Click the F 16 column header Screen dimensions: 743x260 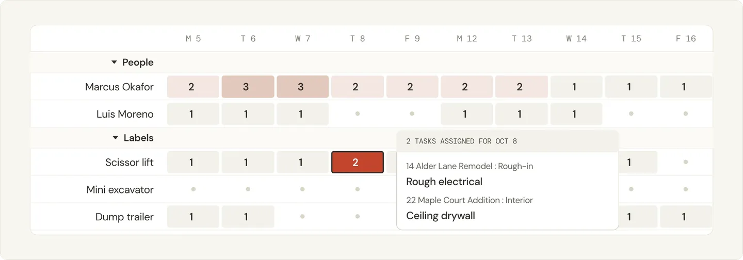tap(686, 39)
